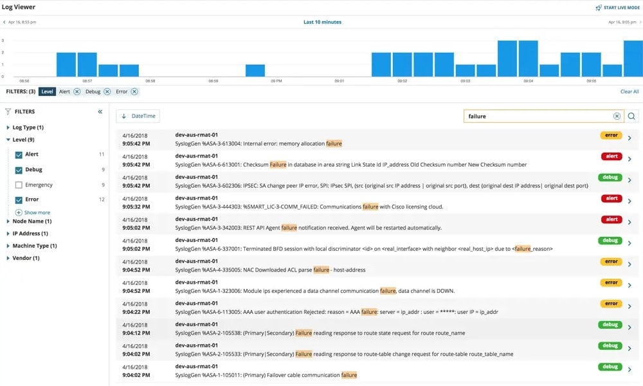This screenshot has width=643, height=386.
Task: Check the Emergency level checkbox
Action: (x=17, y=186)
